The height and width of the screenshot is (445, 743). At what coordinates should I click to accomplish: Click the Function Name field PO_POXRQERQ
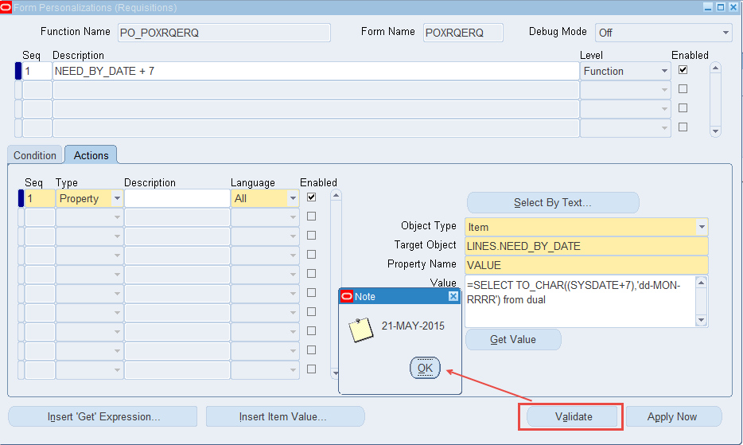point(224,33)
